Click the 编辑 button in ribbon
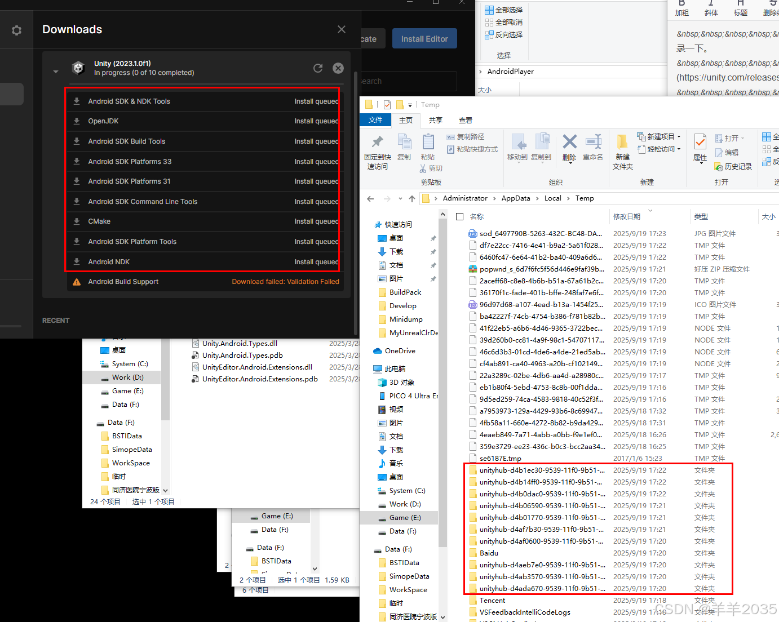Image resolution: width=779 pixels, height=622 pixels. point(727,153)
